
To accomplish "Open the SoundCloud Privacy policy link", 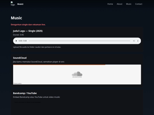I will (x=17, y=83).
